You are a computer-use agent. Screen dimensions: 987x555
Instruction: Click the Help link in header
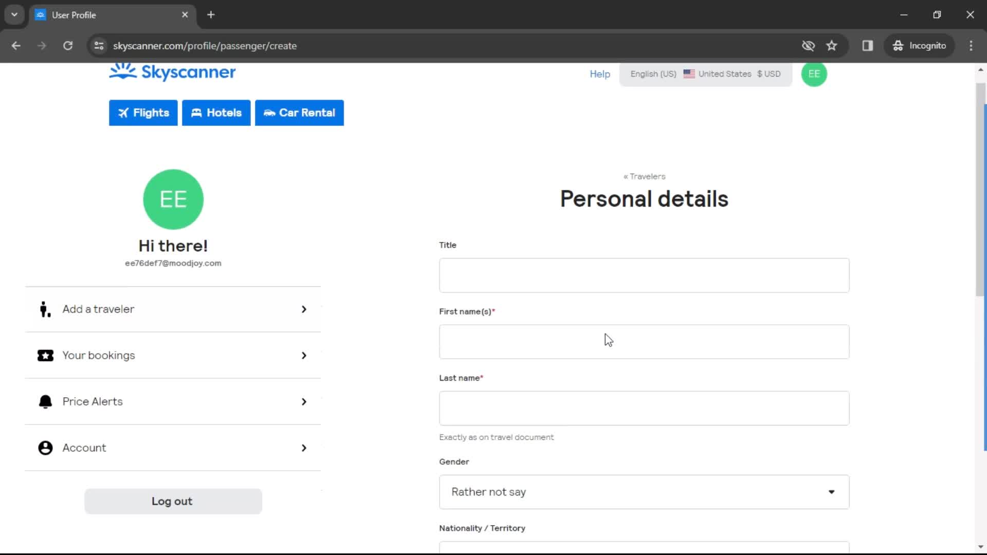(600, 74)
